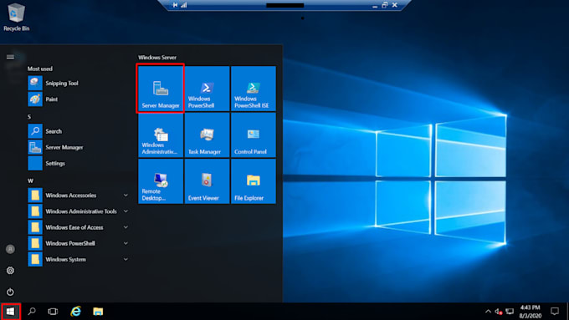
Task: Expand the Windows PowerShell folder
Action: click(78, 243)
